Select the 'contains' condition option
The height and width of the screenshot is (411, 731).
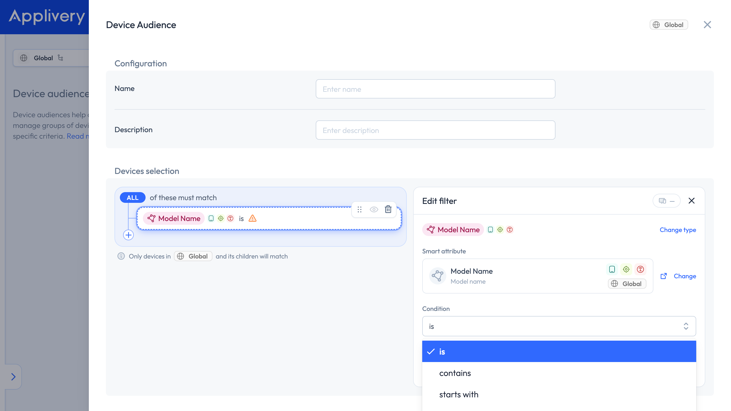[559, 373]
